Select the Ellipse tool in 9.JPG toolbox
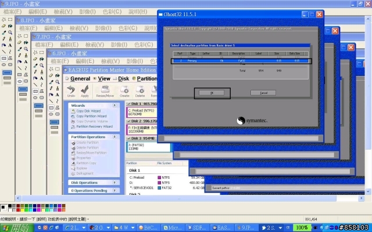This screenshot has height=232, width=372. 4,64
